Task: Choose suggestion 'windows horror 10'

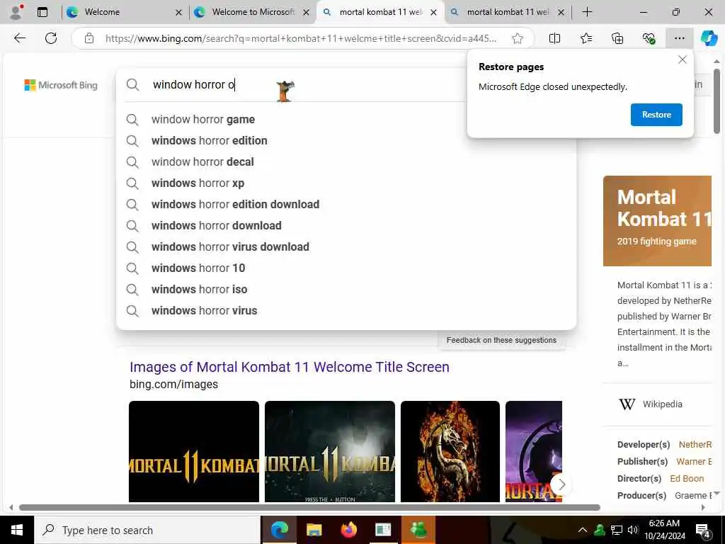Action: pyautogui.click(x=346, y=268)
